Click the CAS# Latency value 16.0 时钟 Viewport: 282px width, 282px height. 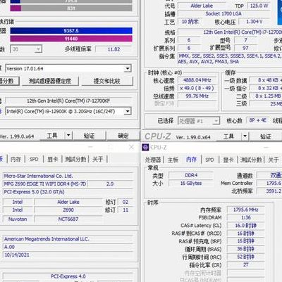(246, 226)
